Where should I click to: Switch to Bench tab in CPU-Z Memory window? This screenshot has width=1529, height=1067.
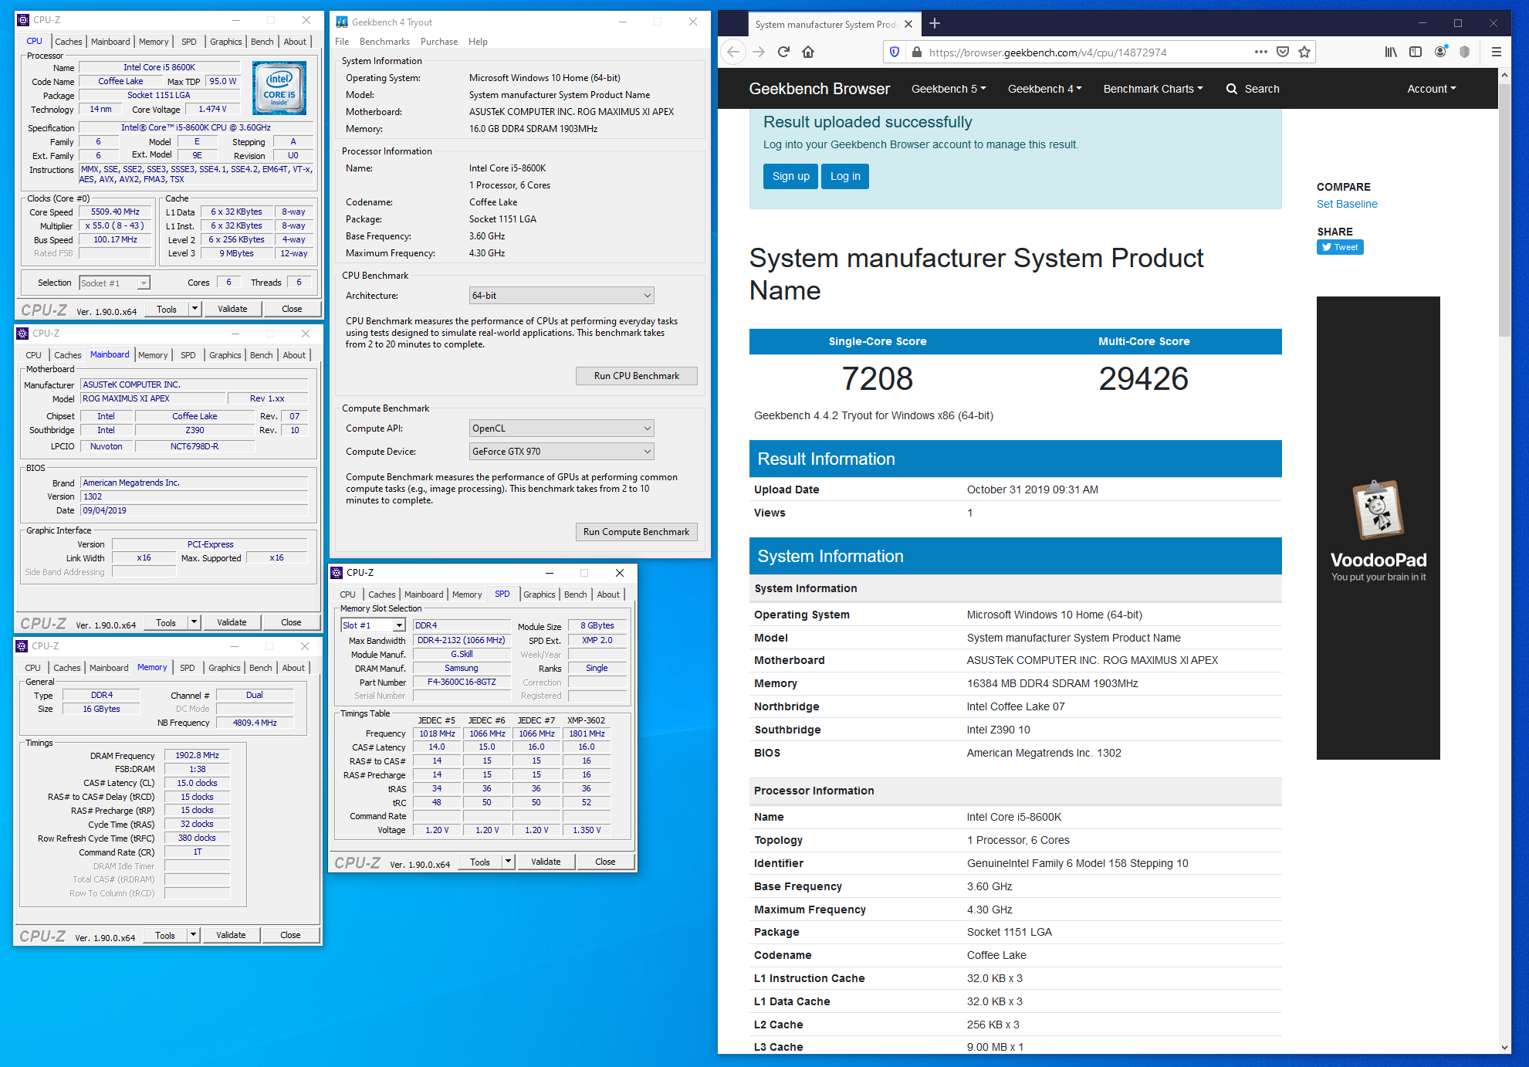[x=261, y=668]
